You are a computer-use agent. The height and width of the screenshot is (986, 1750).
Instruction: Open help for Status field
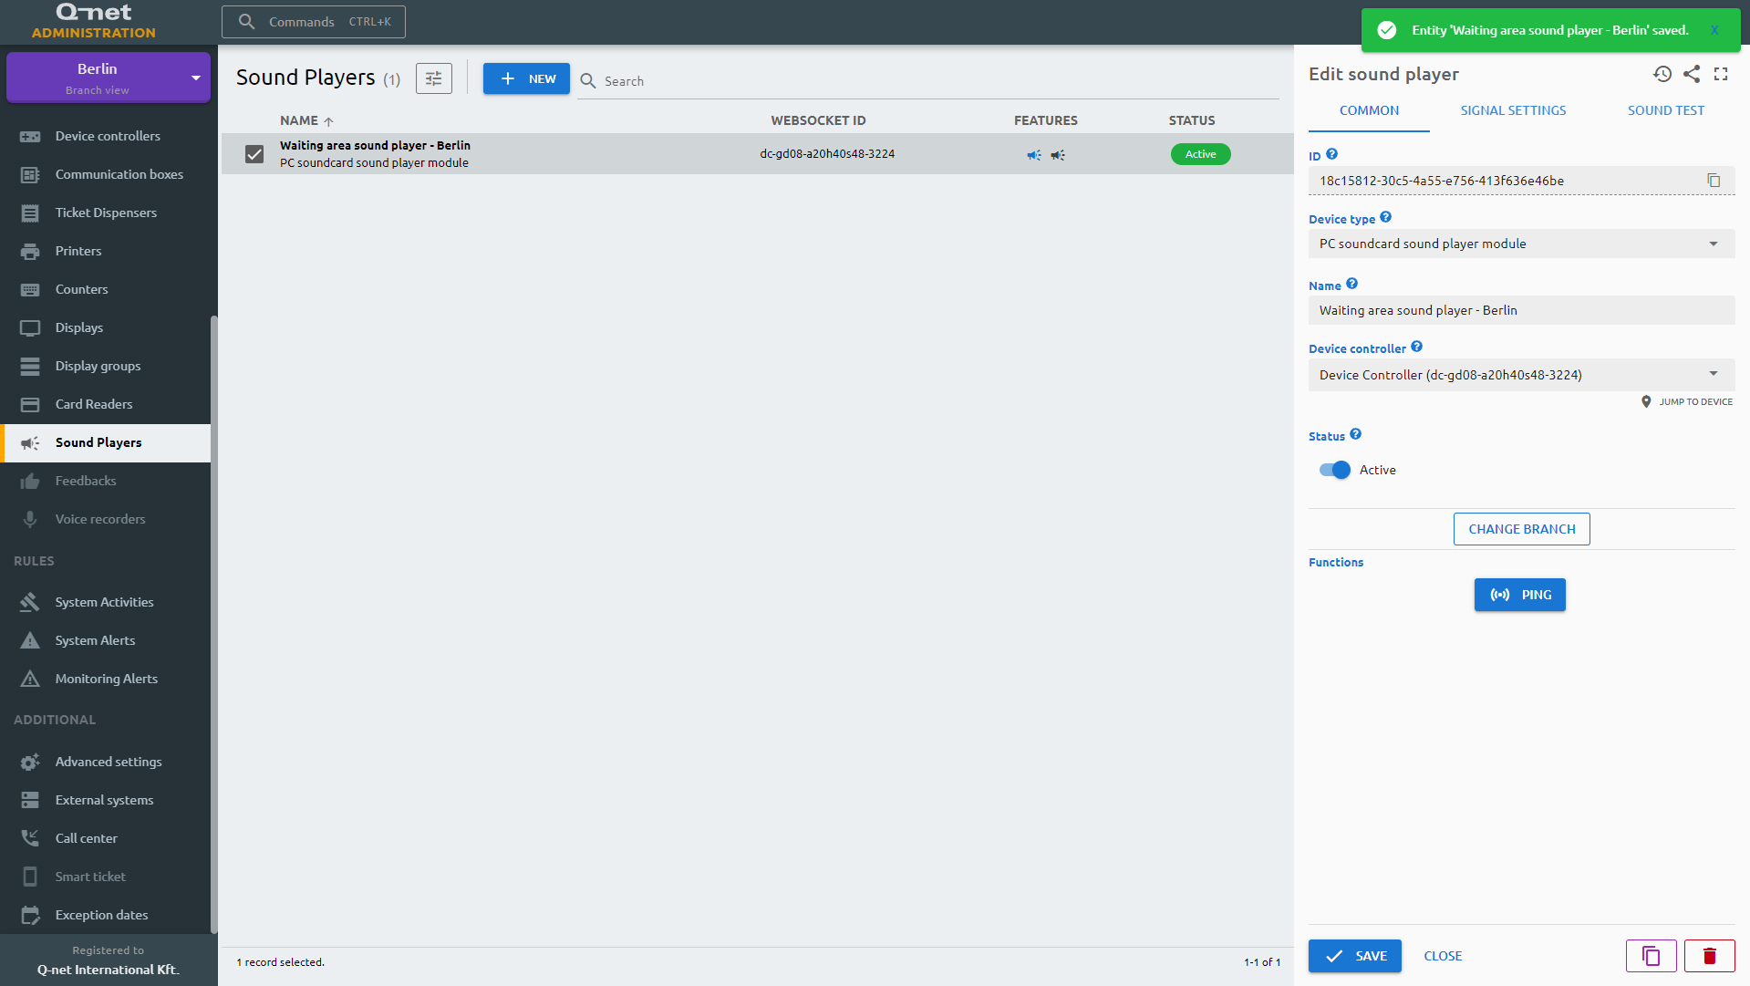[1355, 434]
